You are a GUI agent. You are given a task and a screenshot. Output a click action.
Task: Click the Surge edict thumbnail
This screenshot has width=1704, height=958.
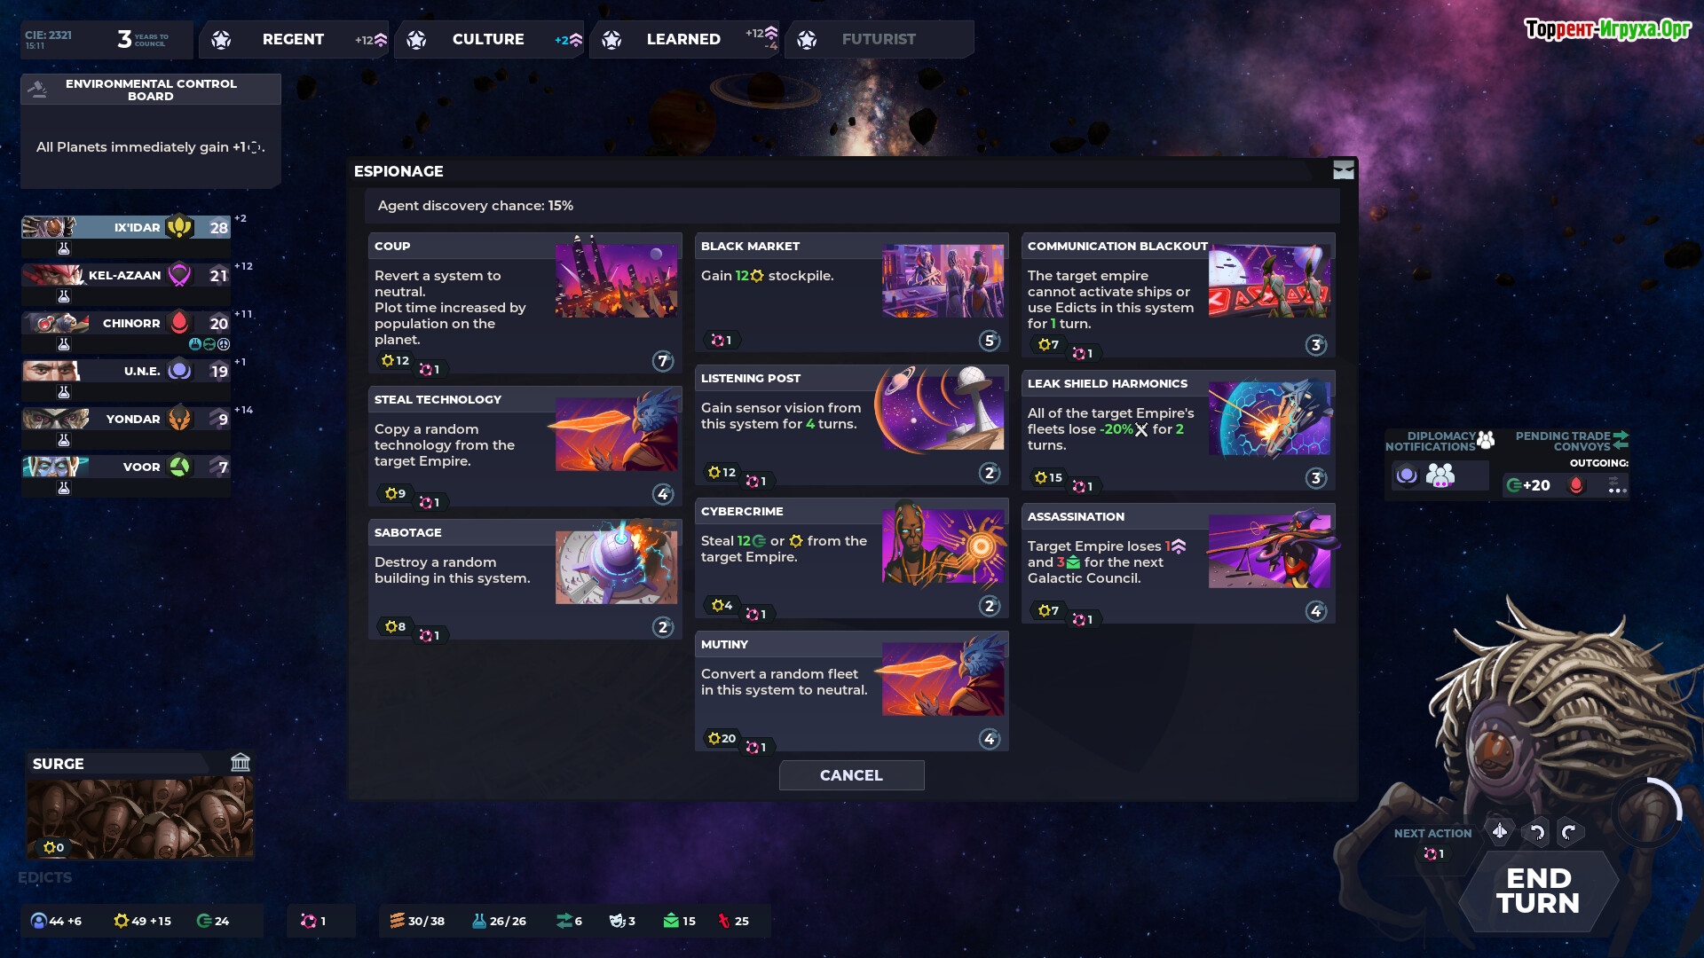(x=139, y=818)
